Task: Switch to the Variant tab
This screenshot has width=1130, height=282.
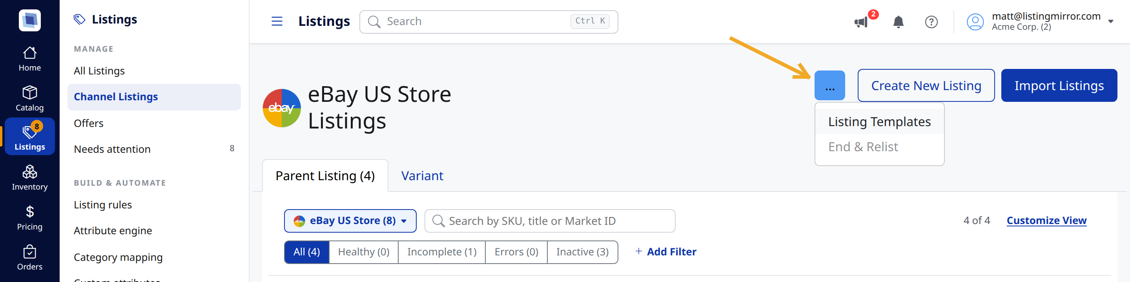Action: tap(422, 175)
